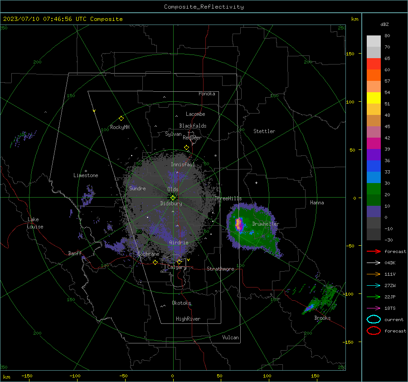Select the blue swatch between 36 and 33 dBZ
Viewport: 408px width, 382px height.
[374, 166]
